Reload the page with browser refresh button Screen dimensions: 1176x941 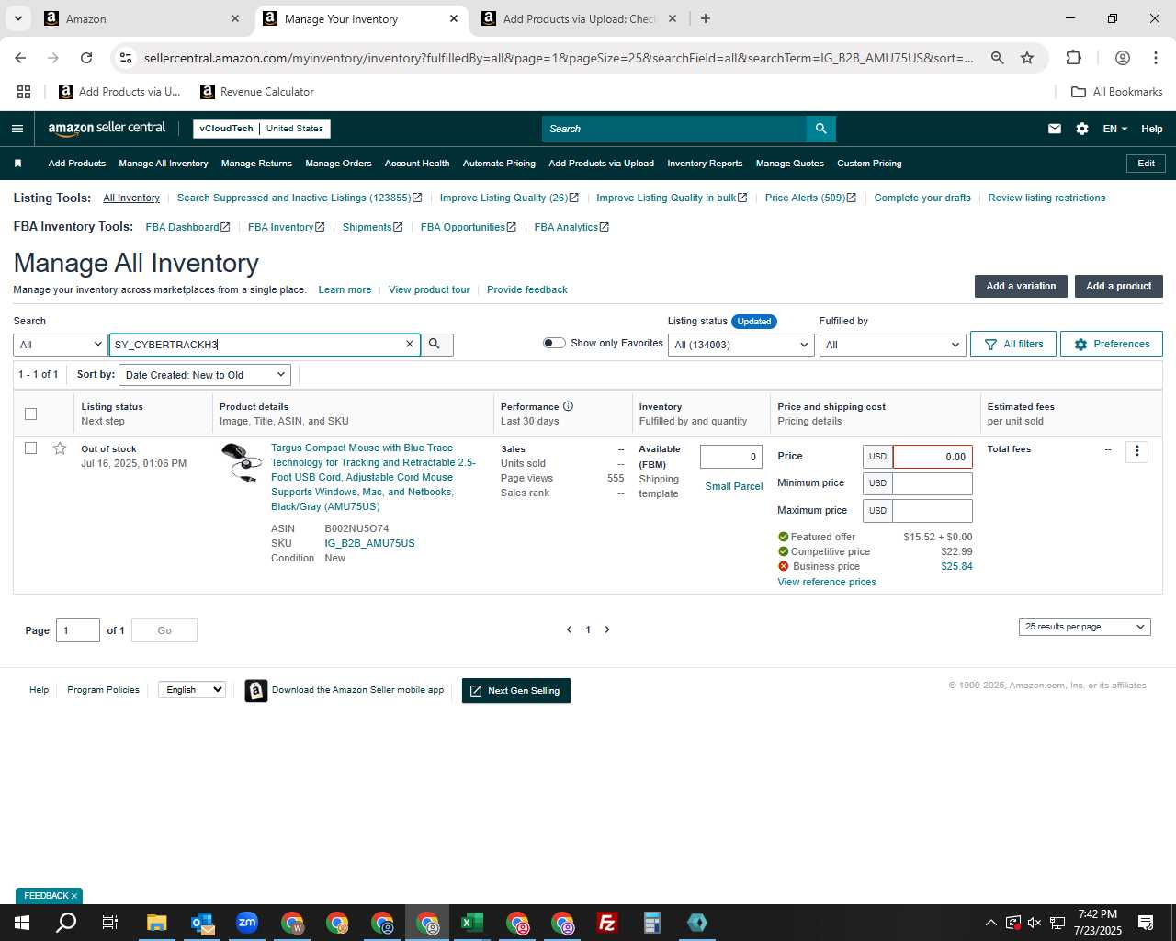point(86,58)
